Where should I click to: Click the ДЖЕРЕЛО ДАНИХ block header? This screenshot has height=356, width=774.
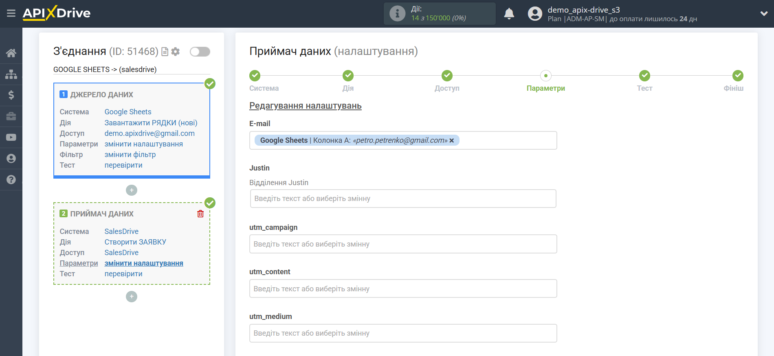[101, 95]
